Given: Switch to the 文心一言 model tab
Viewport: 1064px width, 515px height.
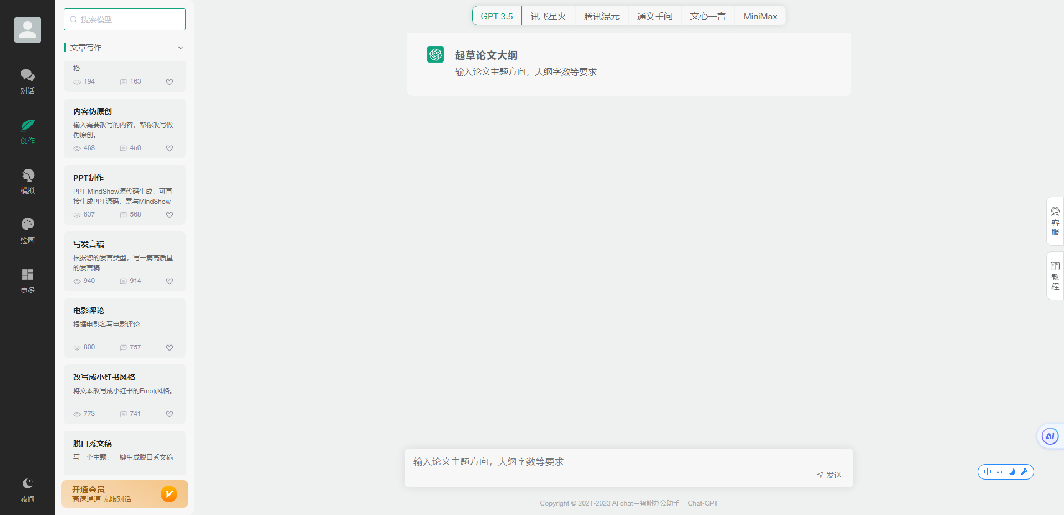Looking at the screenshot, I should (708, 16).
